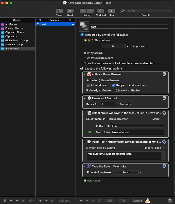
Task: Click the Pause action clock icon
Action: (89, 98)
